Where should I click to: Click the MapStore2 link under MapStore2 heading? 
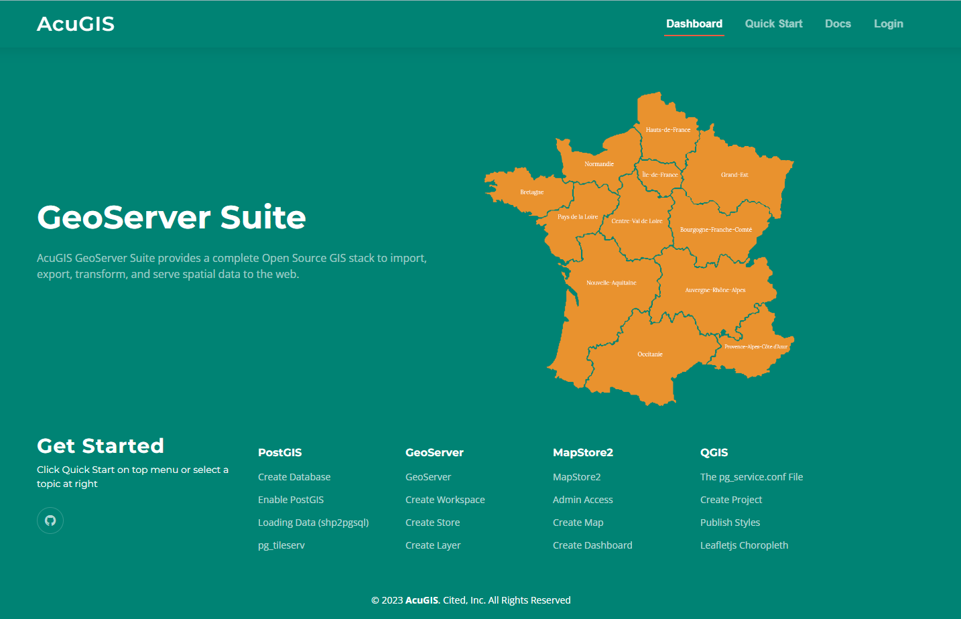click(577, 477)
